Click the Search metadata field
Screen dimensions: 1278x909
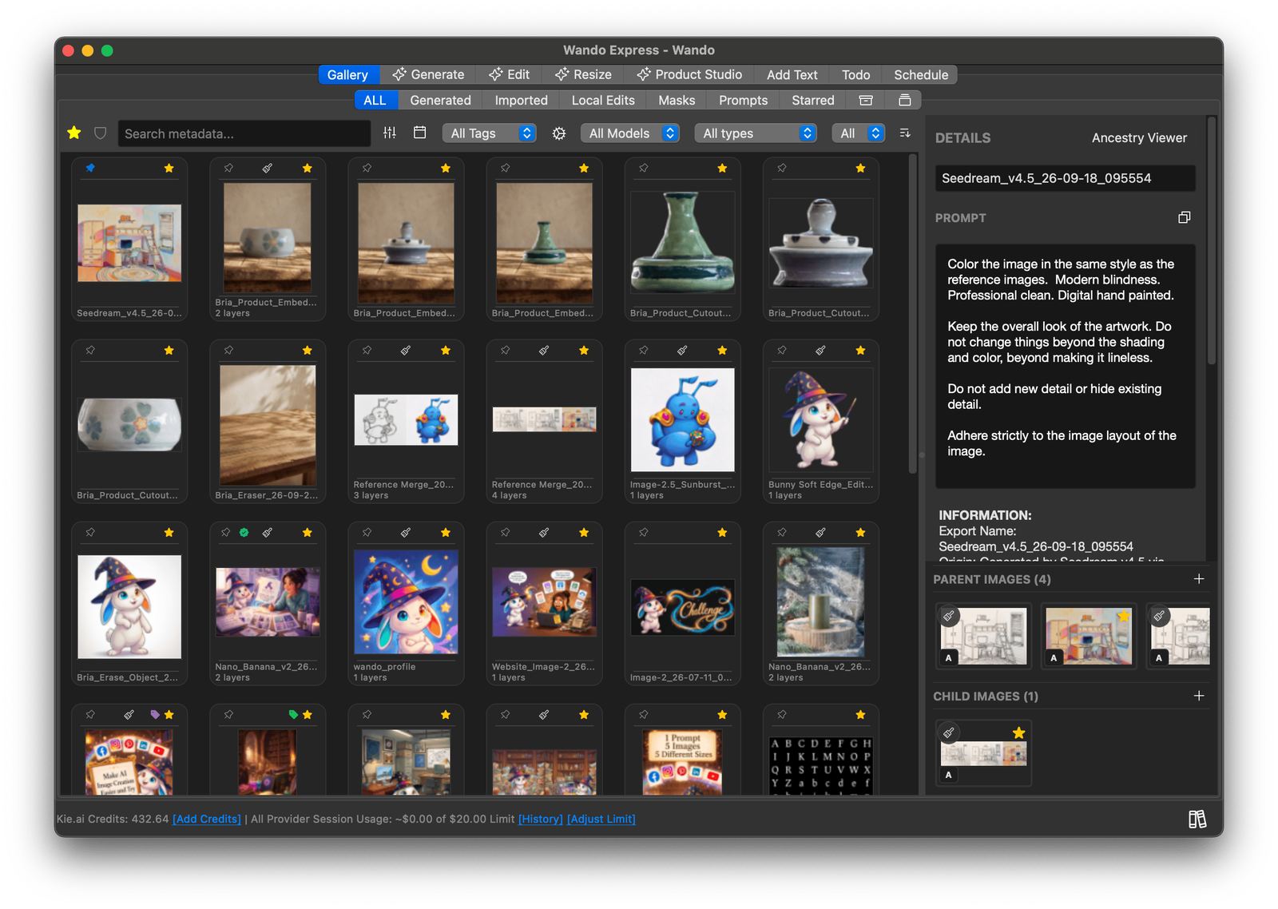click(244, 133)
